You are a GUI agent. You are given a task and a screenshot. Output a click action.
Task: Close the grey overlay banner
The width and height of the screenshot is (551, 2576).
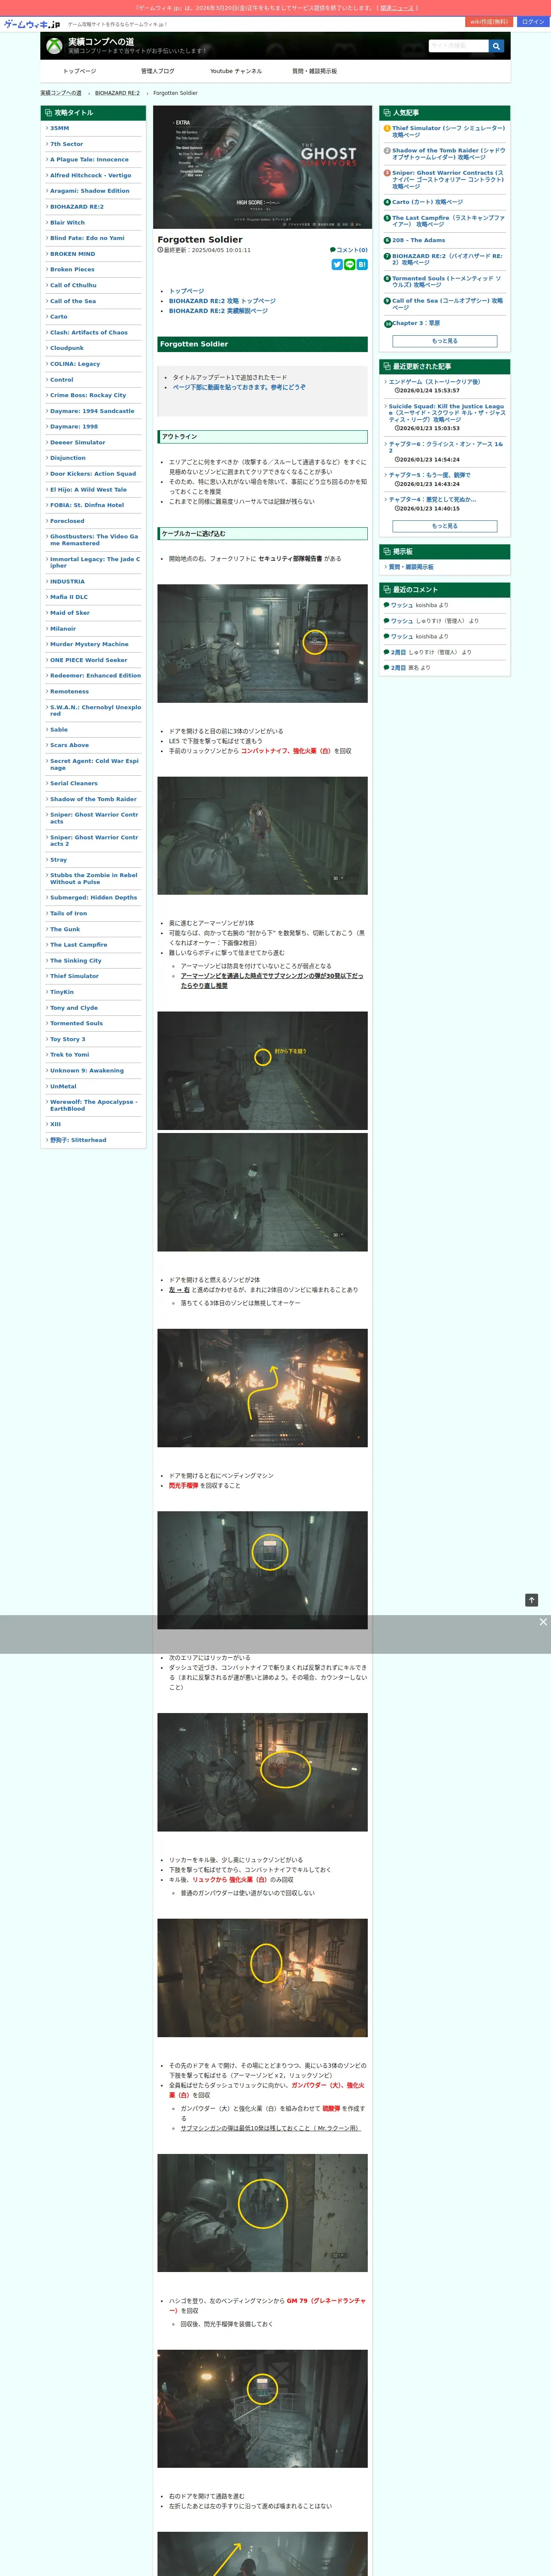coord(543,1622)
